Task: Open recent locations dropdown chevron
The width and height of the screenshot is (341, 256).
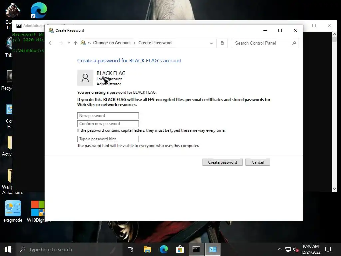Action: click(x=69, y=43)
